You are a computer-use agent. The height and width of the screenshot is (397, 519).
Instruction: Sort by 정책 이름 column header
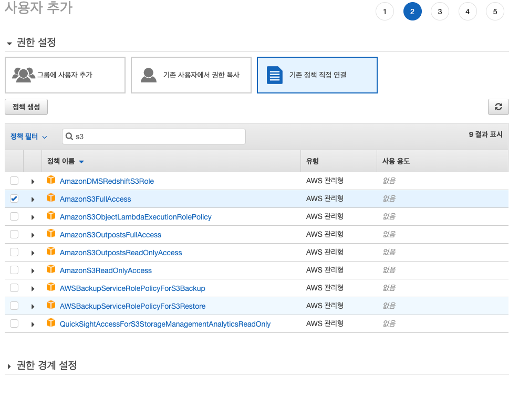[x=65, y=161]
